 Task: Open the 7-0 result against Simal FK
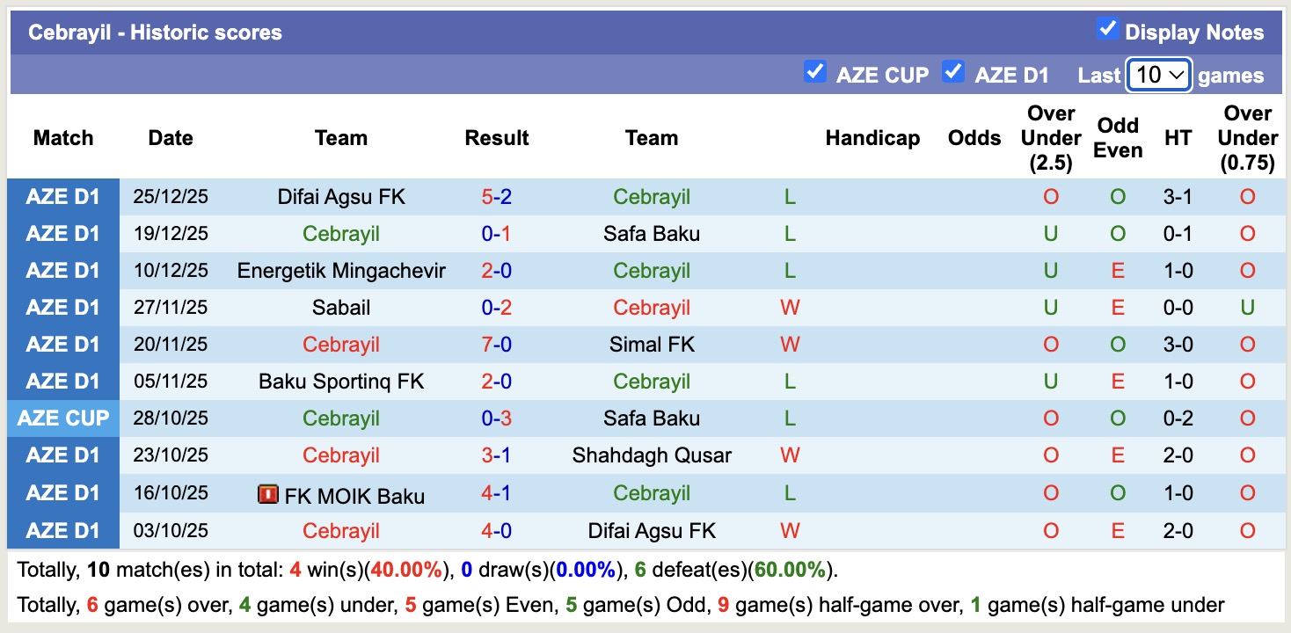[x=494, y=344]
